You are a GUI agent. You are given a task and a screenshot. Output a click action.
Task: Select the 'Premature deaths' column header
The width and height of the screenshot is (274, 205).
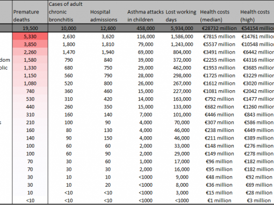tap(26, 16)
